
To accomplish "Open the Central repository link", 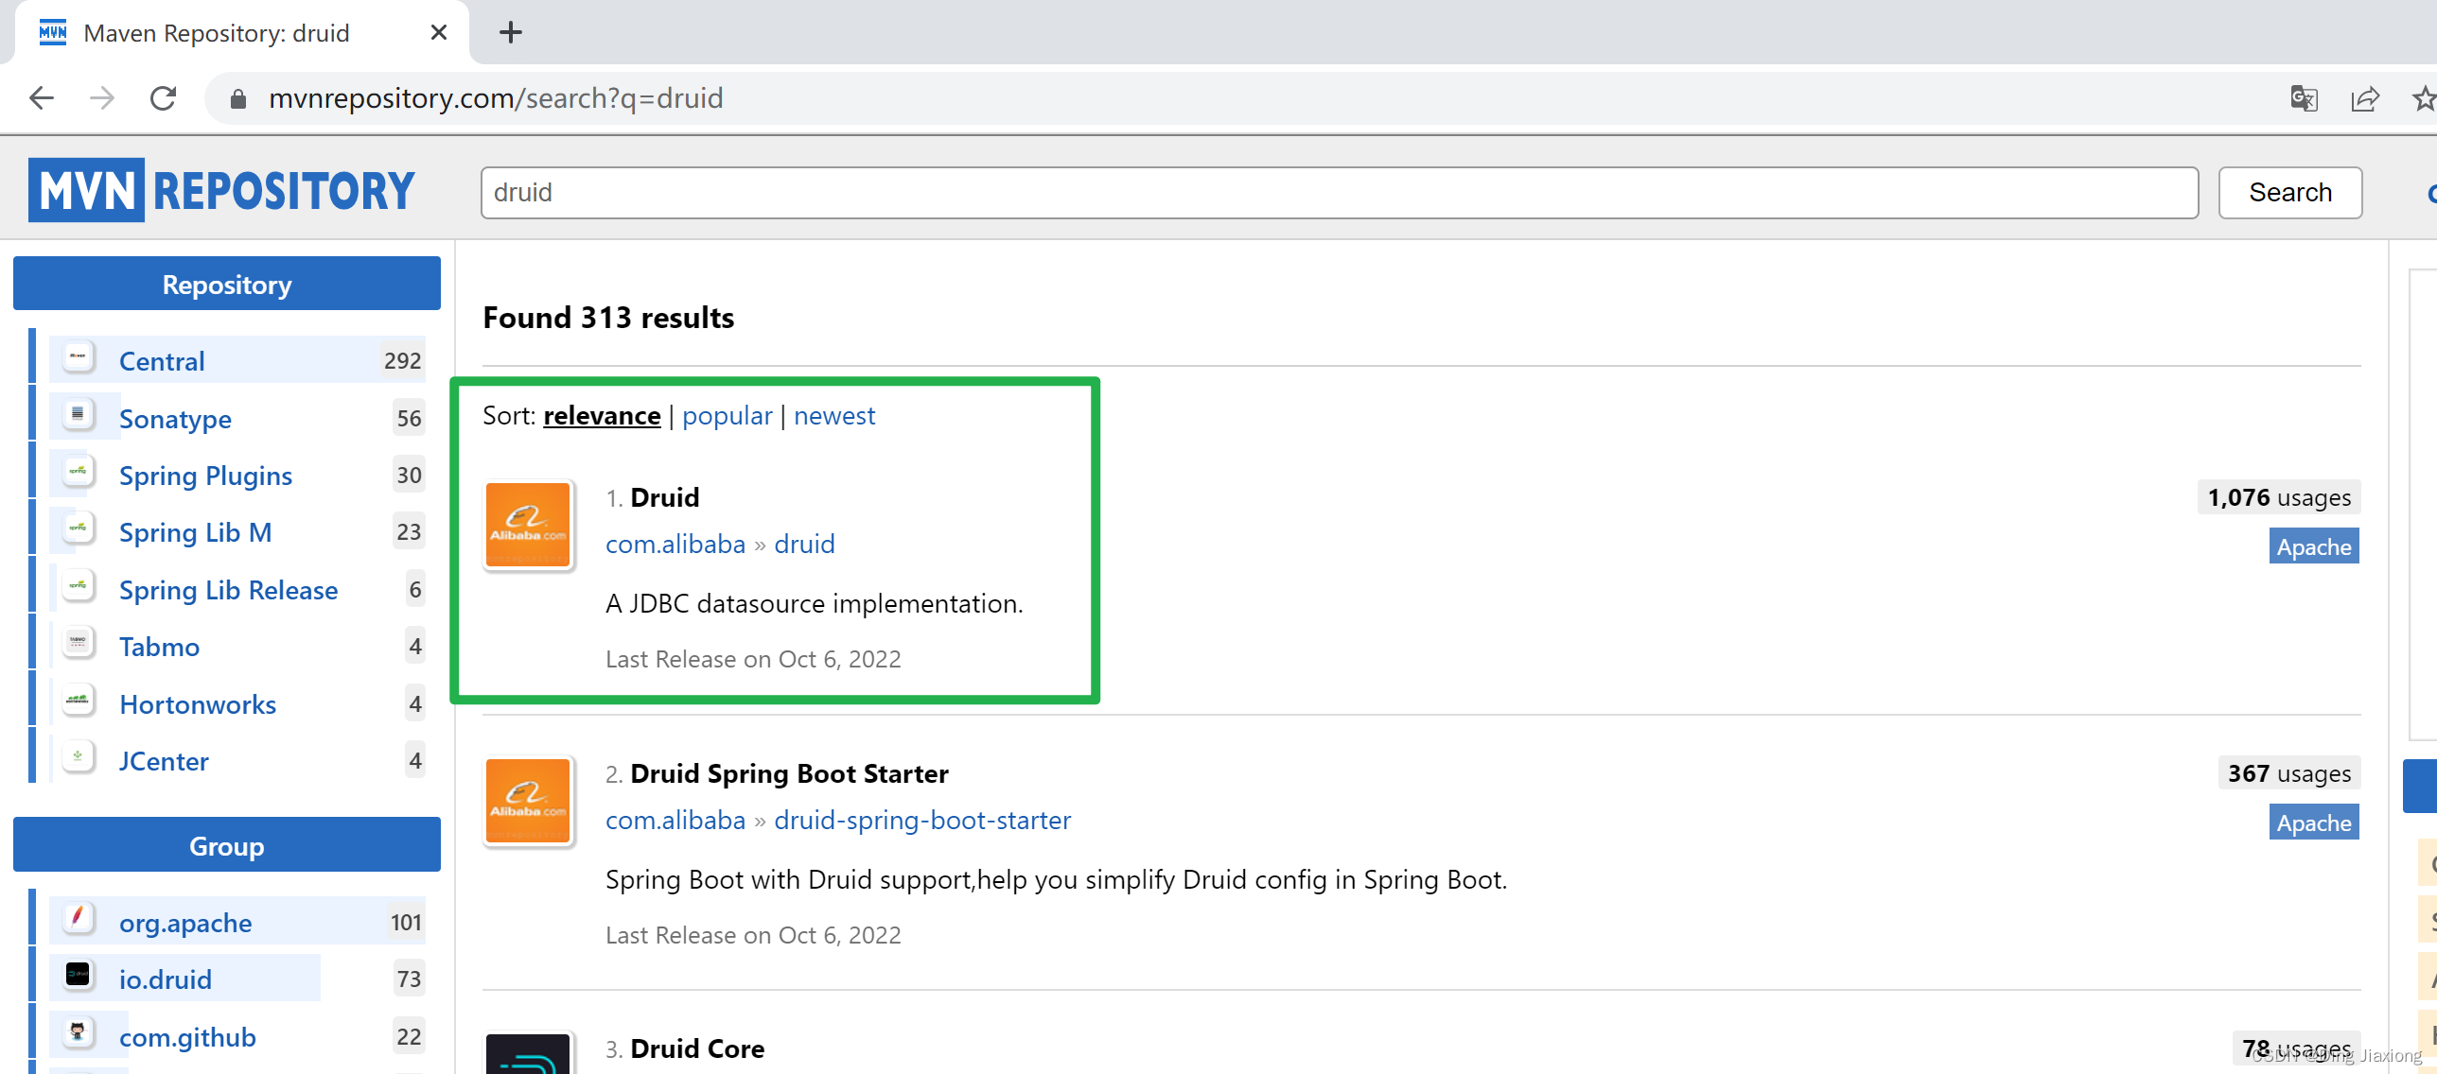I will click(162, 361).
